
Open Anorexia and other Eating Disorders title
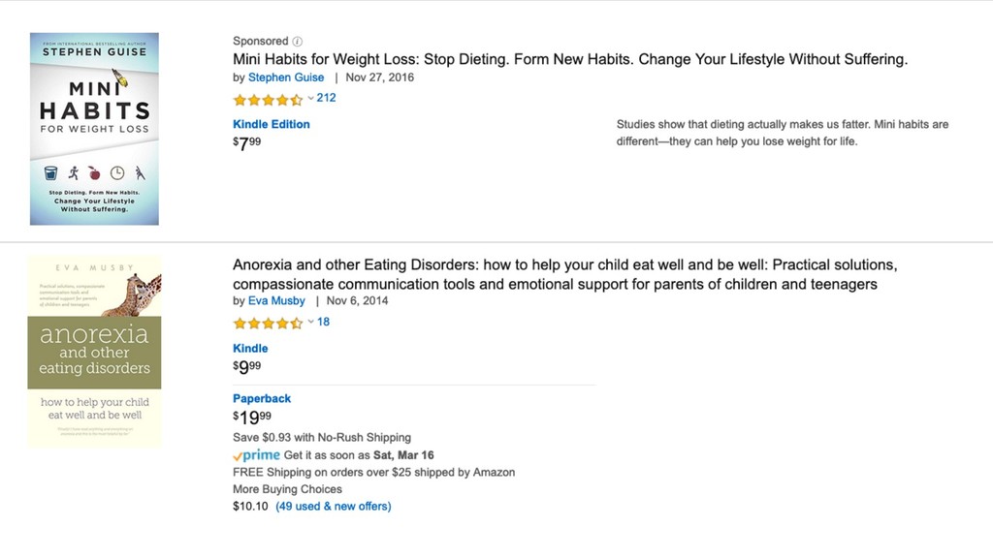coord(564,274)
